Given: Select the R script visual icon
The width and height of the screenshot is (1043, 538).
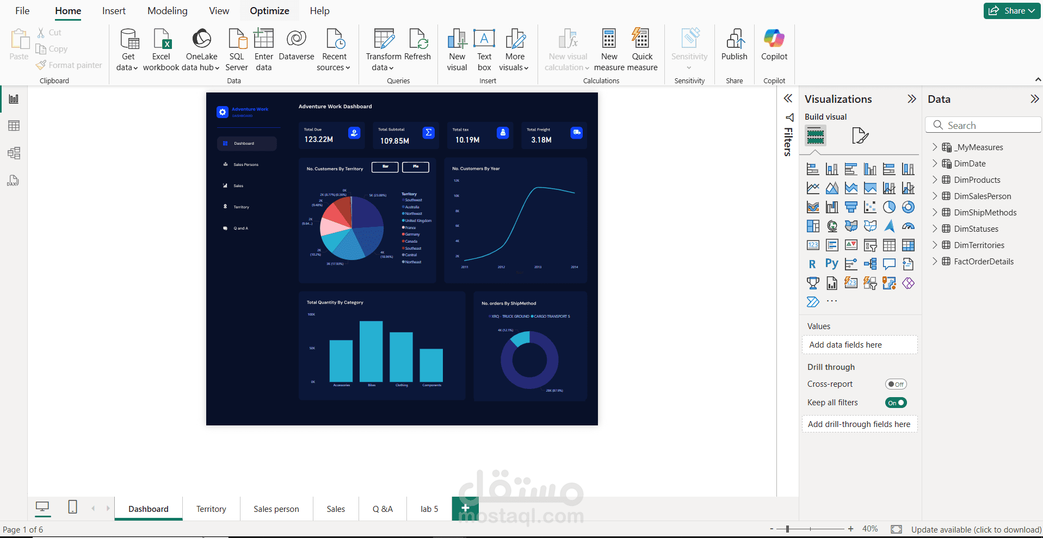Looking at the screenshot, I should click(812, 264).
